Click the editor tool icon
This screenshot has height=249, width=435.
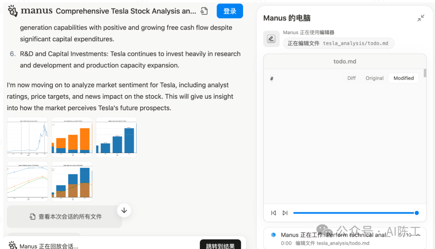[x=271, y=39]
